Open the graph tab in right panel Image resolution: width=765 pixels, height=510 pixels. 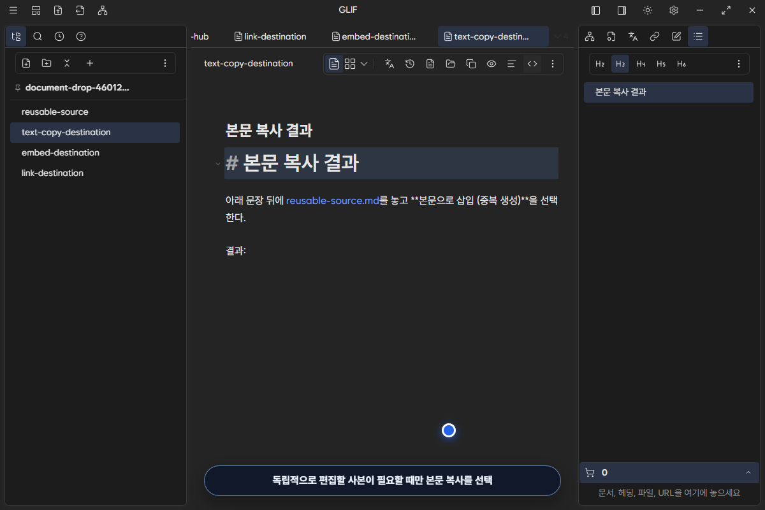590,36
